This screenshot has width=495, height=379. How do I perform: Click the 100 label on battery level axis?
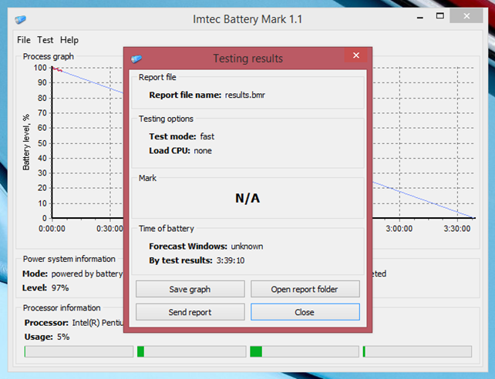point(40,68)
